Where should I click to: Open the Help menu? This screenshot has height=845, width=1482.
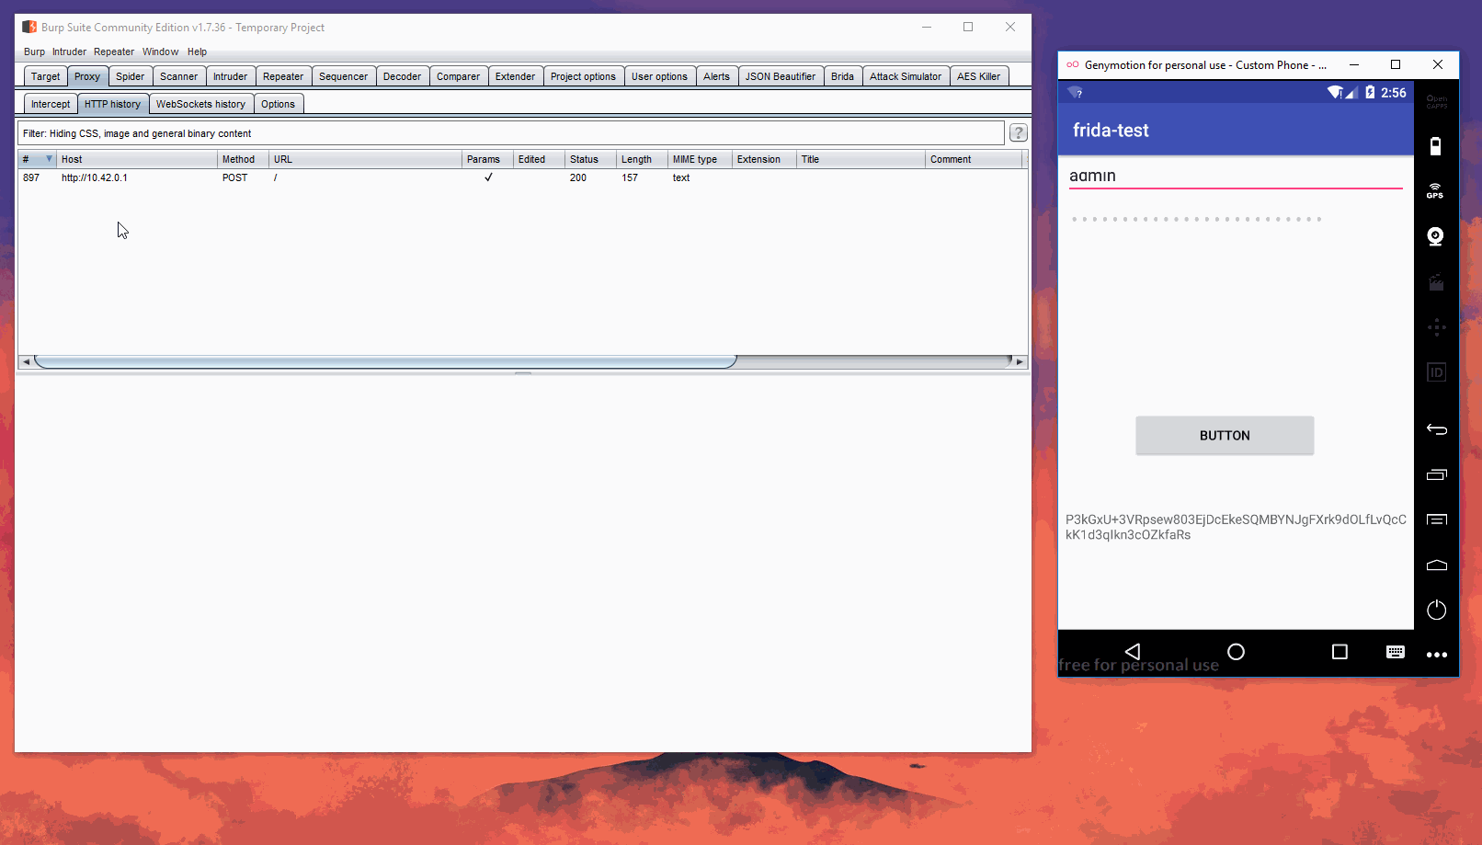[x=197, y=51]
